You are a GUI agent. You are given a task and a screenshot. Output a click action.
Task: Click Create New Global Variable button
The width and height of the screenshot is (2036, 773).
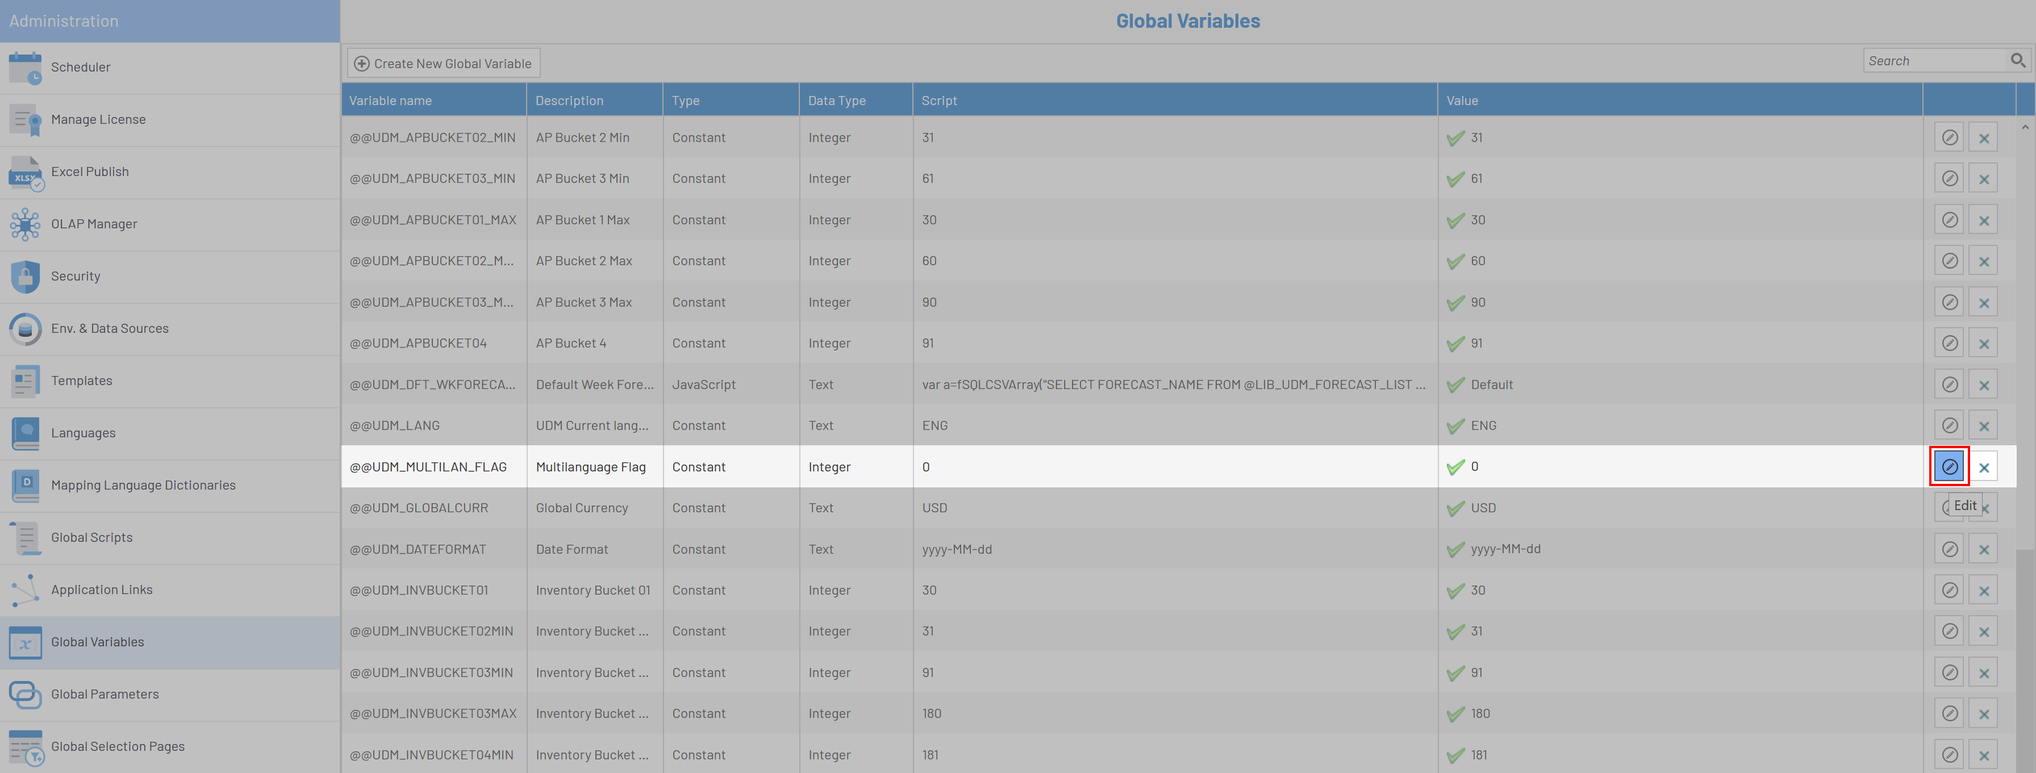(x=444, y=63)
